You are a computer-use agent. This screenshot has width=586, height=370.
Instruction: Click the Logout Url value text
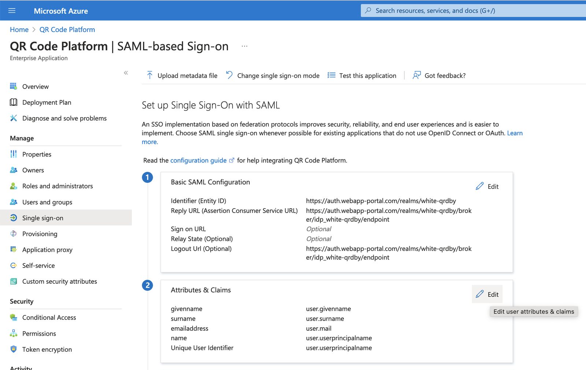point(389,253)
